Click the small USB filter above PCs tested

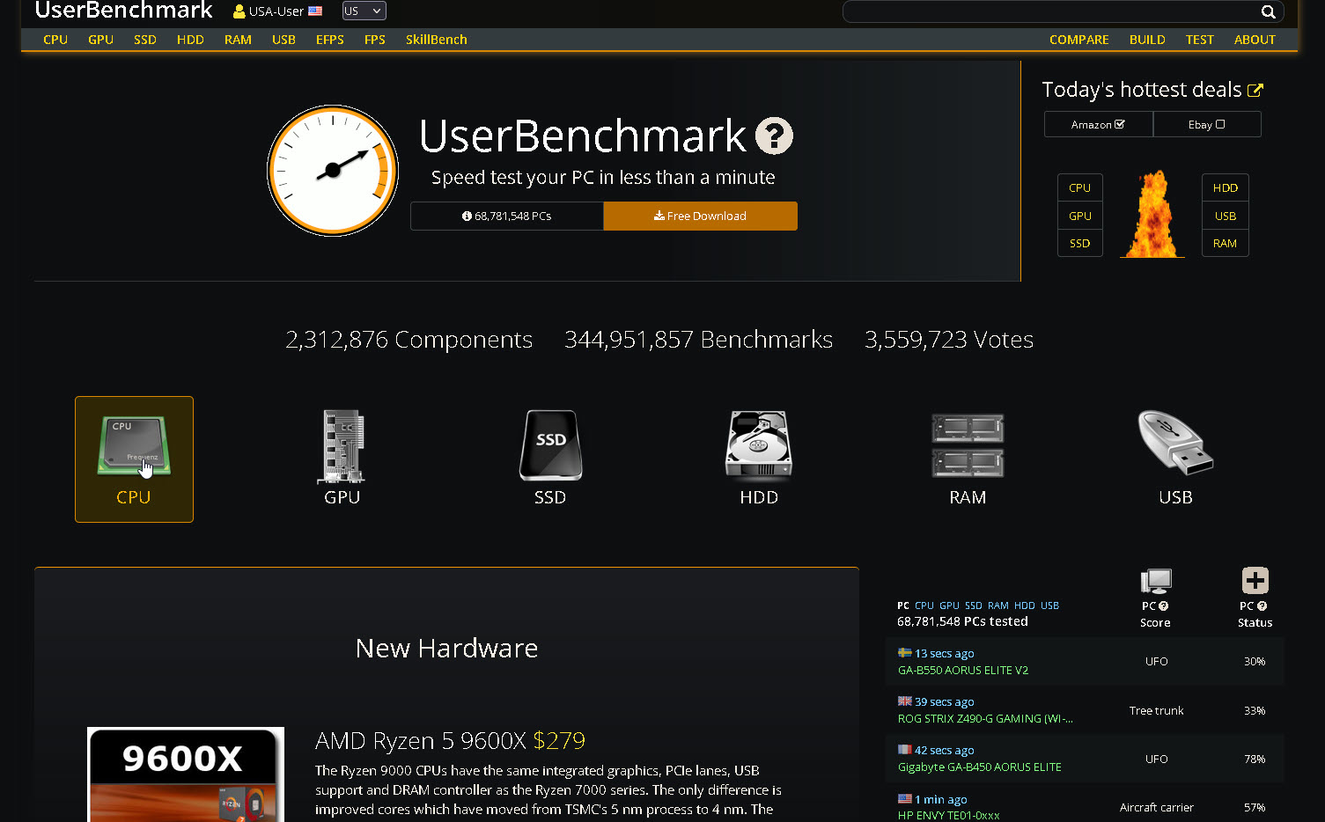pyautogui.click(x=1050, y=605)
